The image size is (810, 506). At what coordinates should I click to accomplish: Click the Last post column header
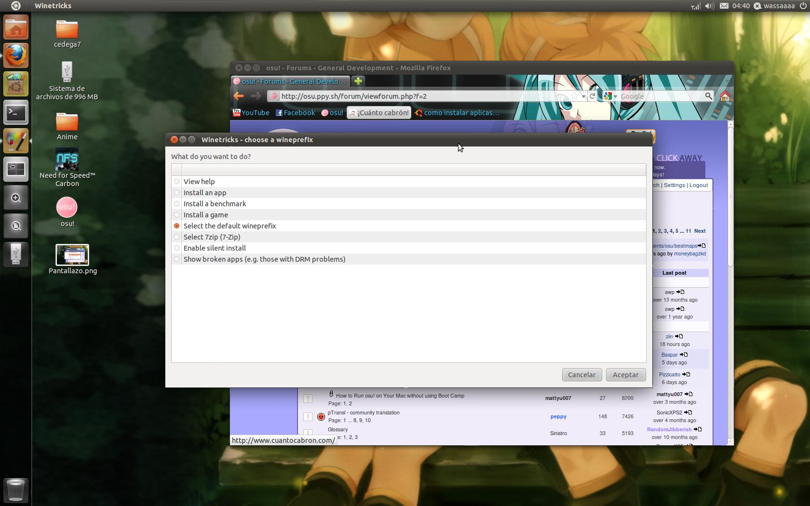[x=674, y=273]
